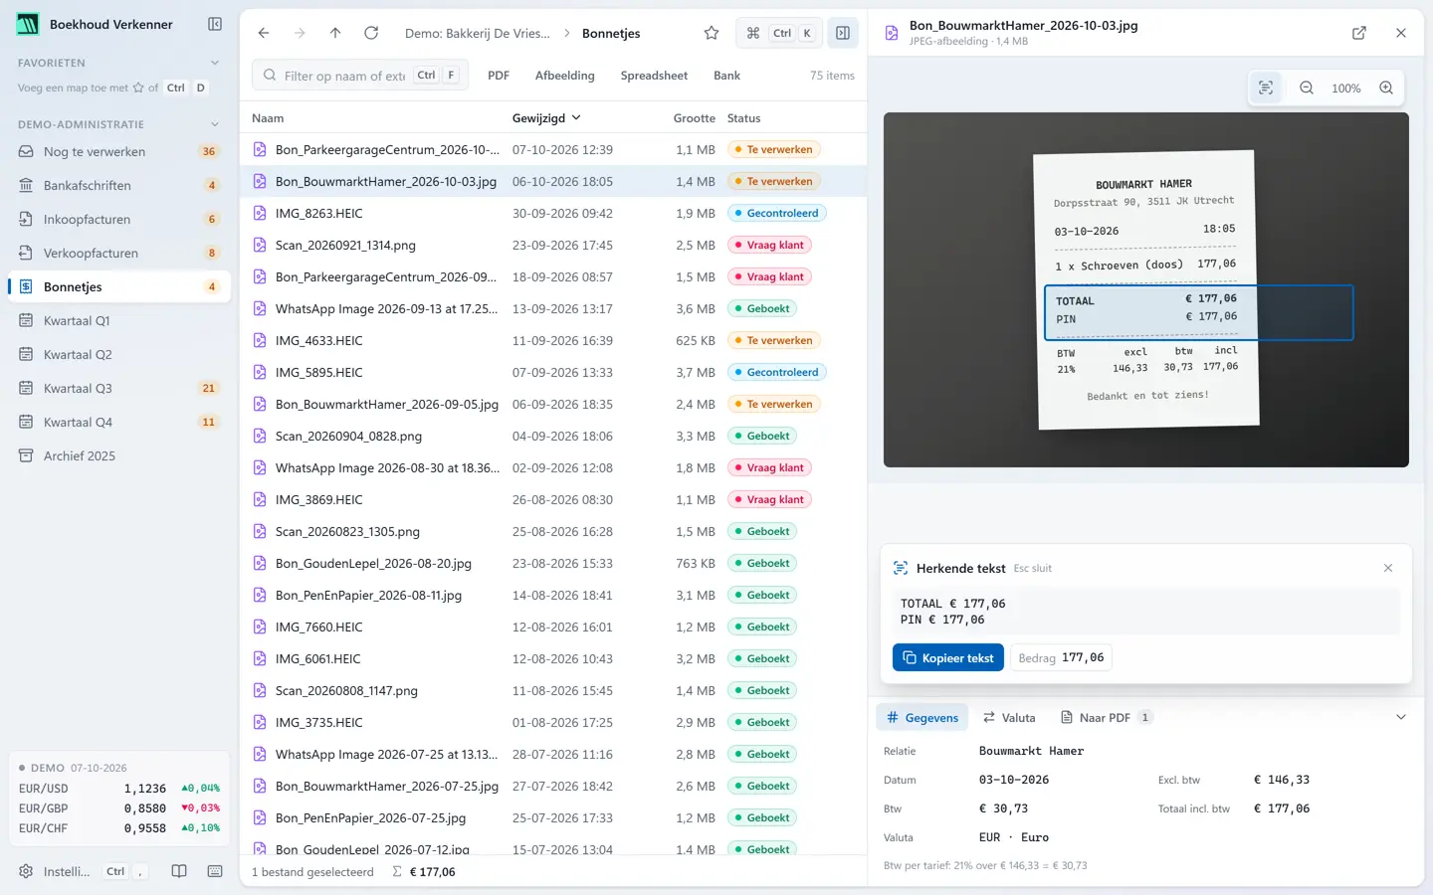Close the file preview panel
1433x895 pixels.
(1401, 33)
